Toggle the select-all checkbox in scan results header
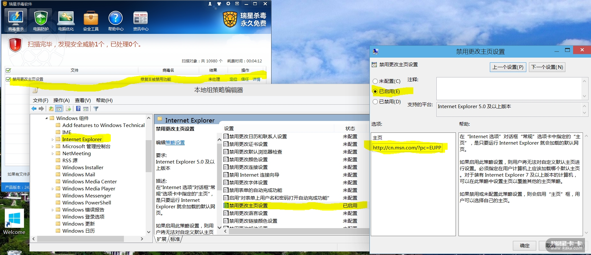591x255 pixels. pos(8,70)
